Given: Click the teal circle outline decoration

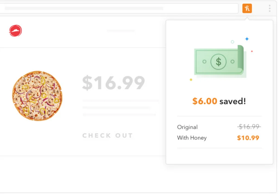Looking at the screenshot, I should click(232, 42).
